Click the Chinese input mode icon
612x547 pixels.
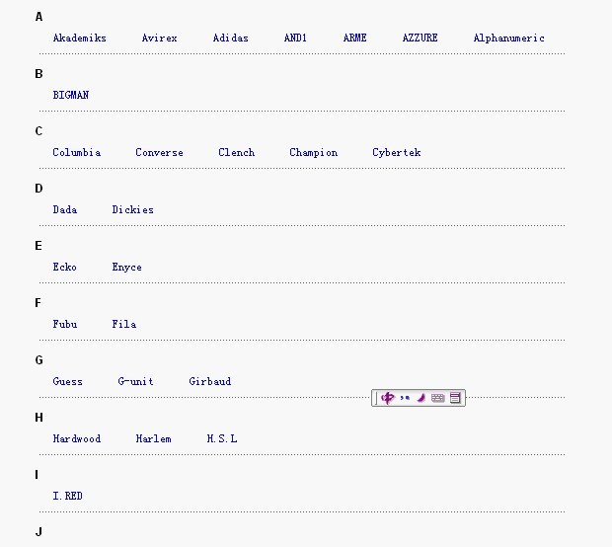point(388,398)
